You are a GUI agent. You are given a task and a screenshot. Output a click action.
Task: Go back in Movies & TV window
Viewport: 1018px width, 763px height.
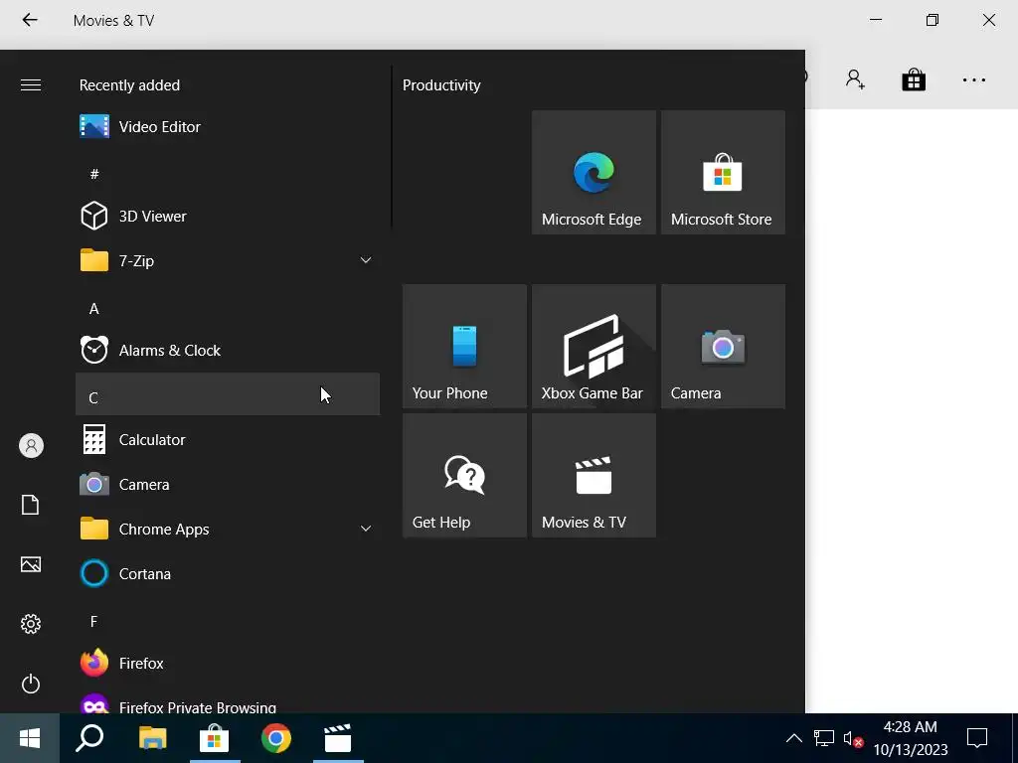[30, 20]
